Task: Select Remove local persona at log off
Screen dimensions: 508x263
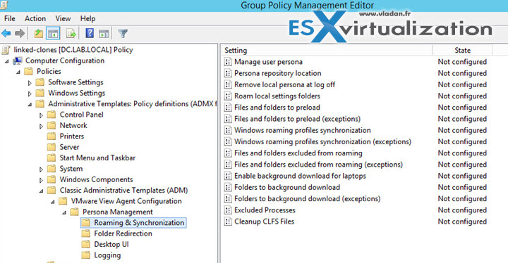Action: click(284, 84)
